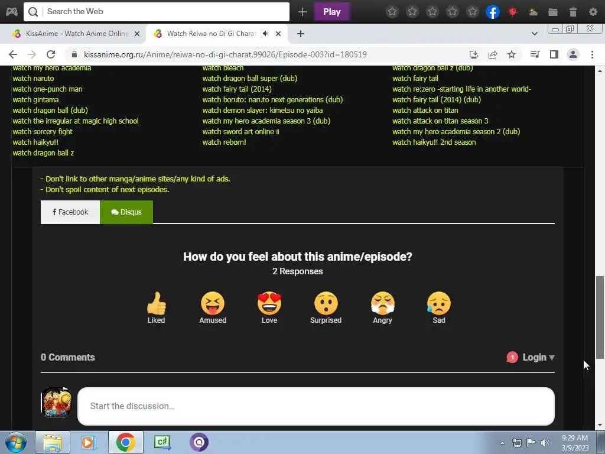This screenshot has width=605, height=454.
Task: Open the media control icon
Action: (535, 54)
